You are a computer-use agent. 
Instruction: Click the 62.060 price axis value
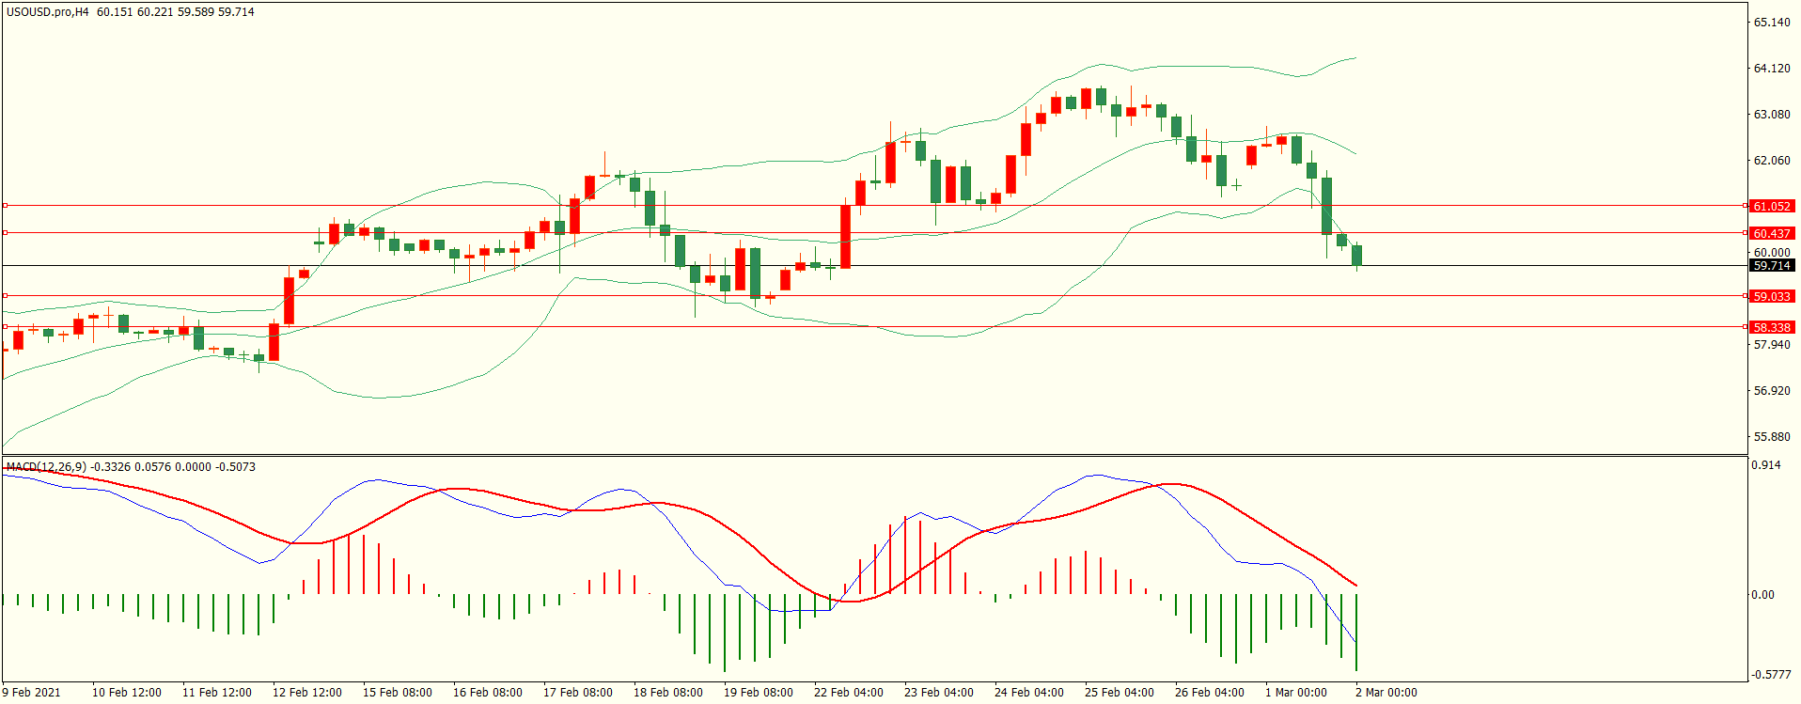pyautogui.click(x=1772, y=161)
